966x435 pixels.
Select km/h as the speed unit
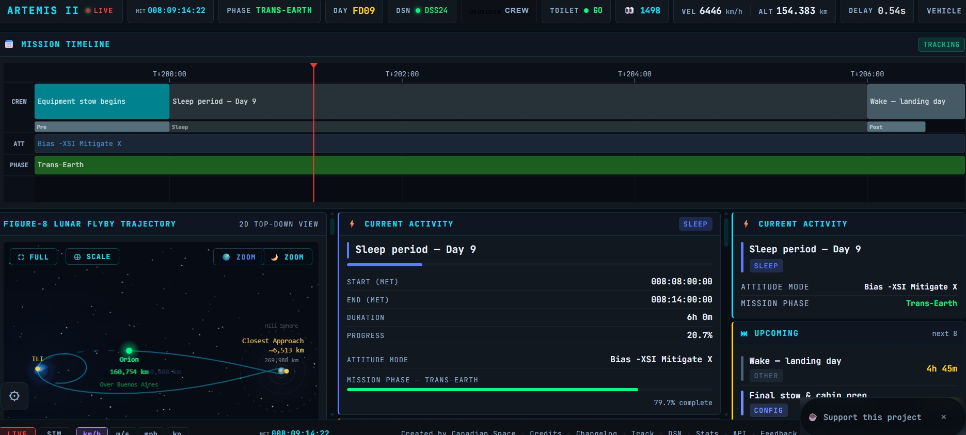point(92,432)
